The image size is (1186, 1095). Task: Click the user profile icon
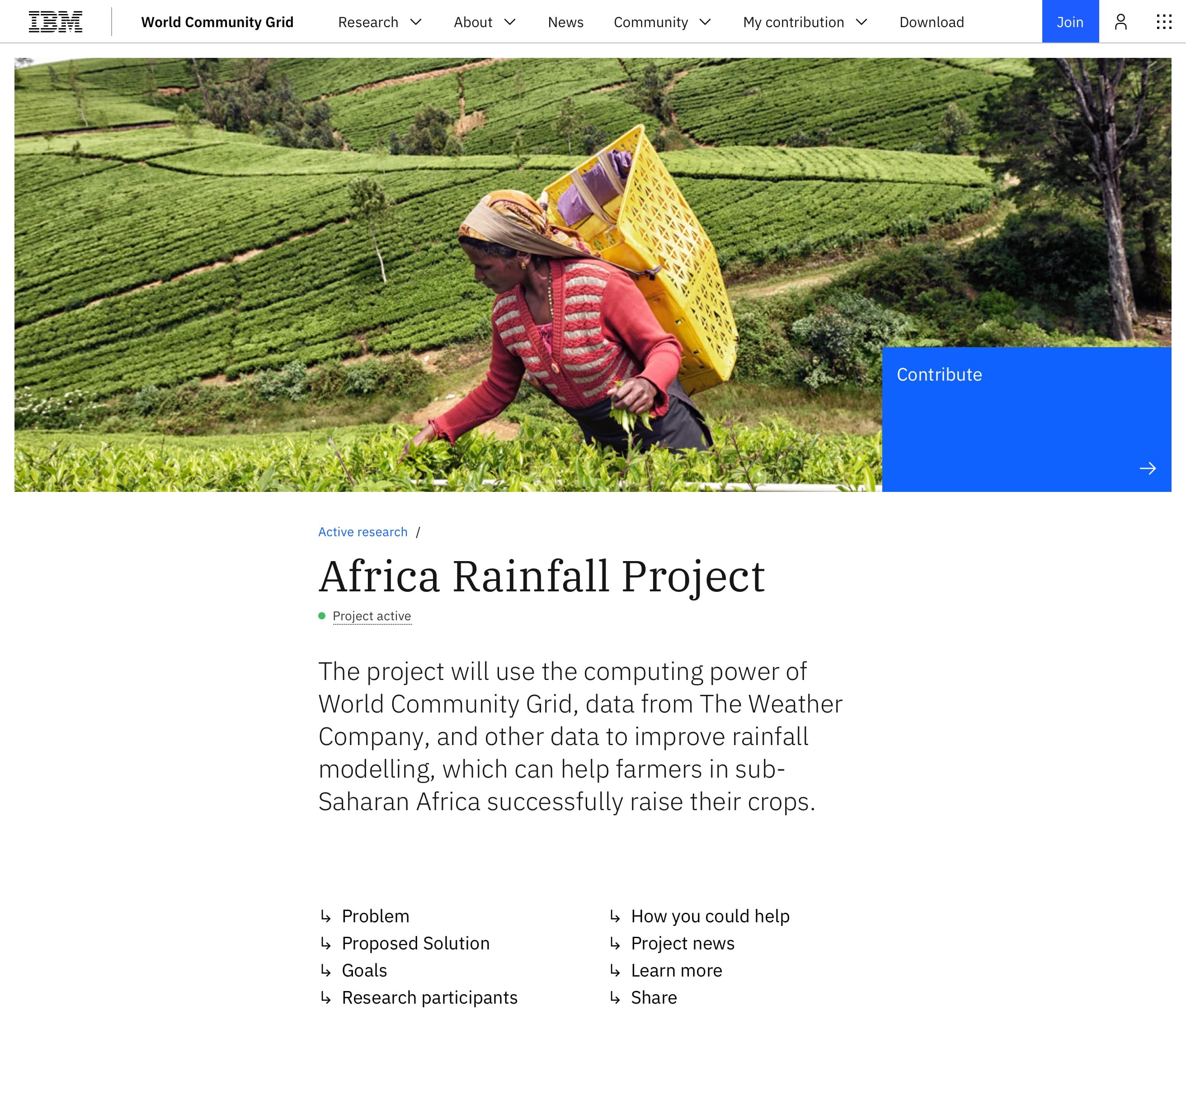click(x=1121, y=21)
